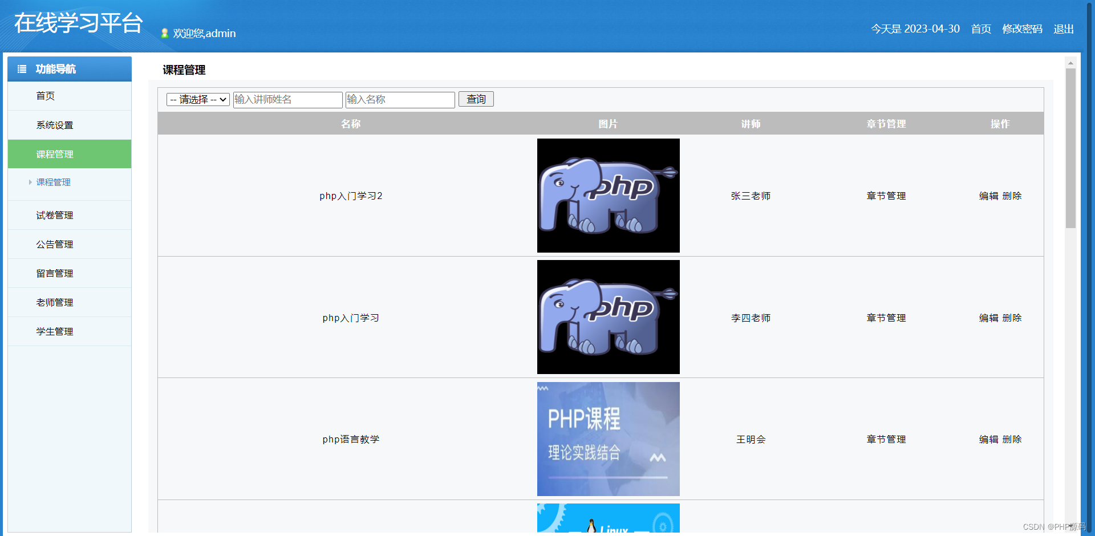The height and width of the screenshot is (536, 1095).
Task: Focus the 输入讲师姓名 input field
Action: (287, 99)
